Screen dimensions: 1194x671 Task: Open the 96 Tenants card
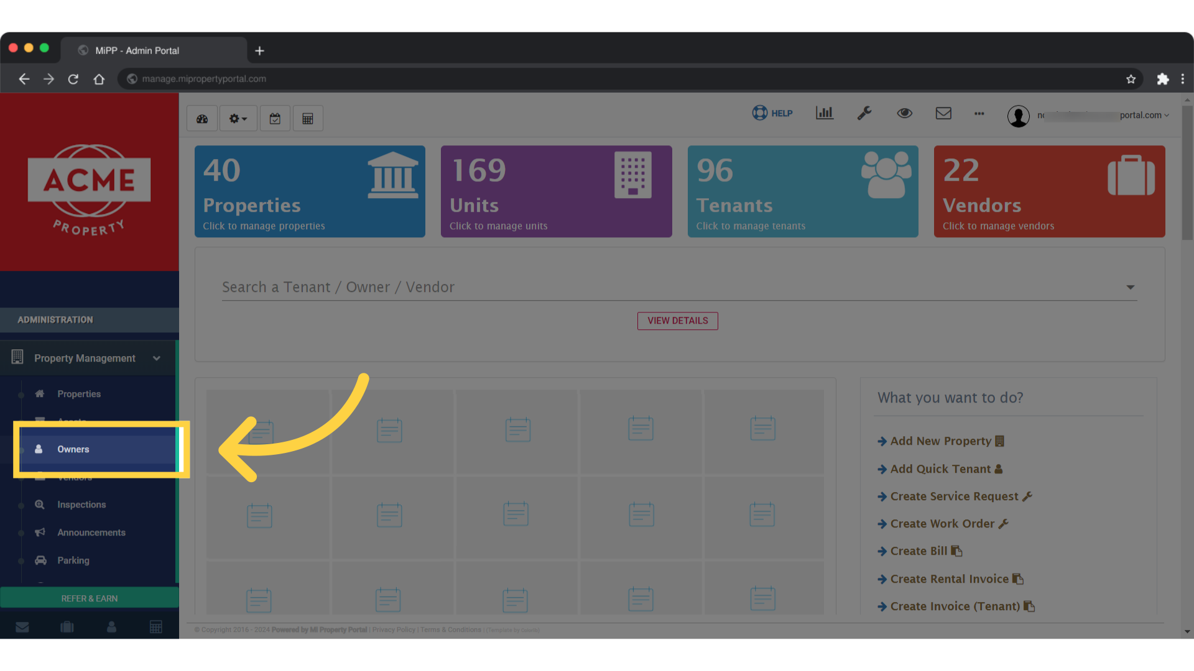803,191
